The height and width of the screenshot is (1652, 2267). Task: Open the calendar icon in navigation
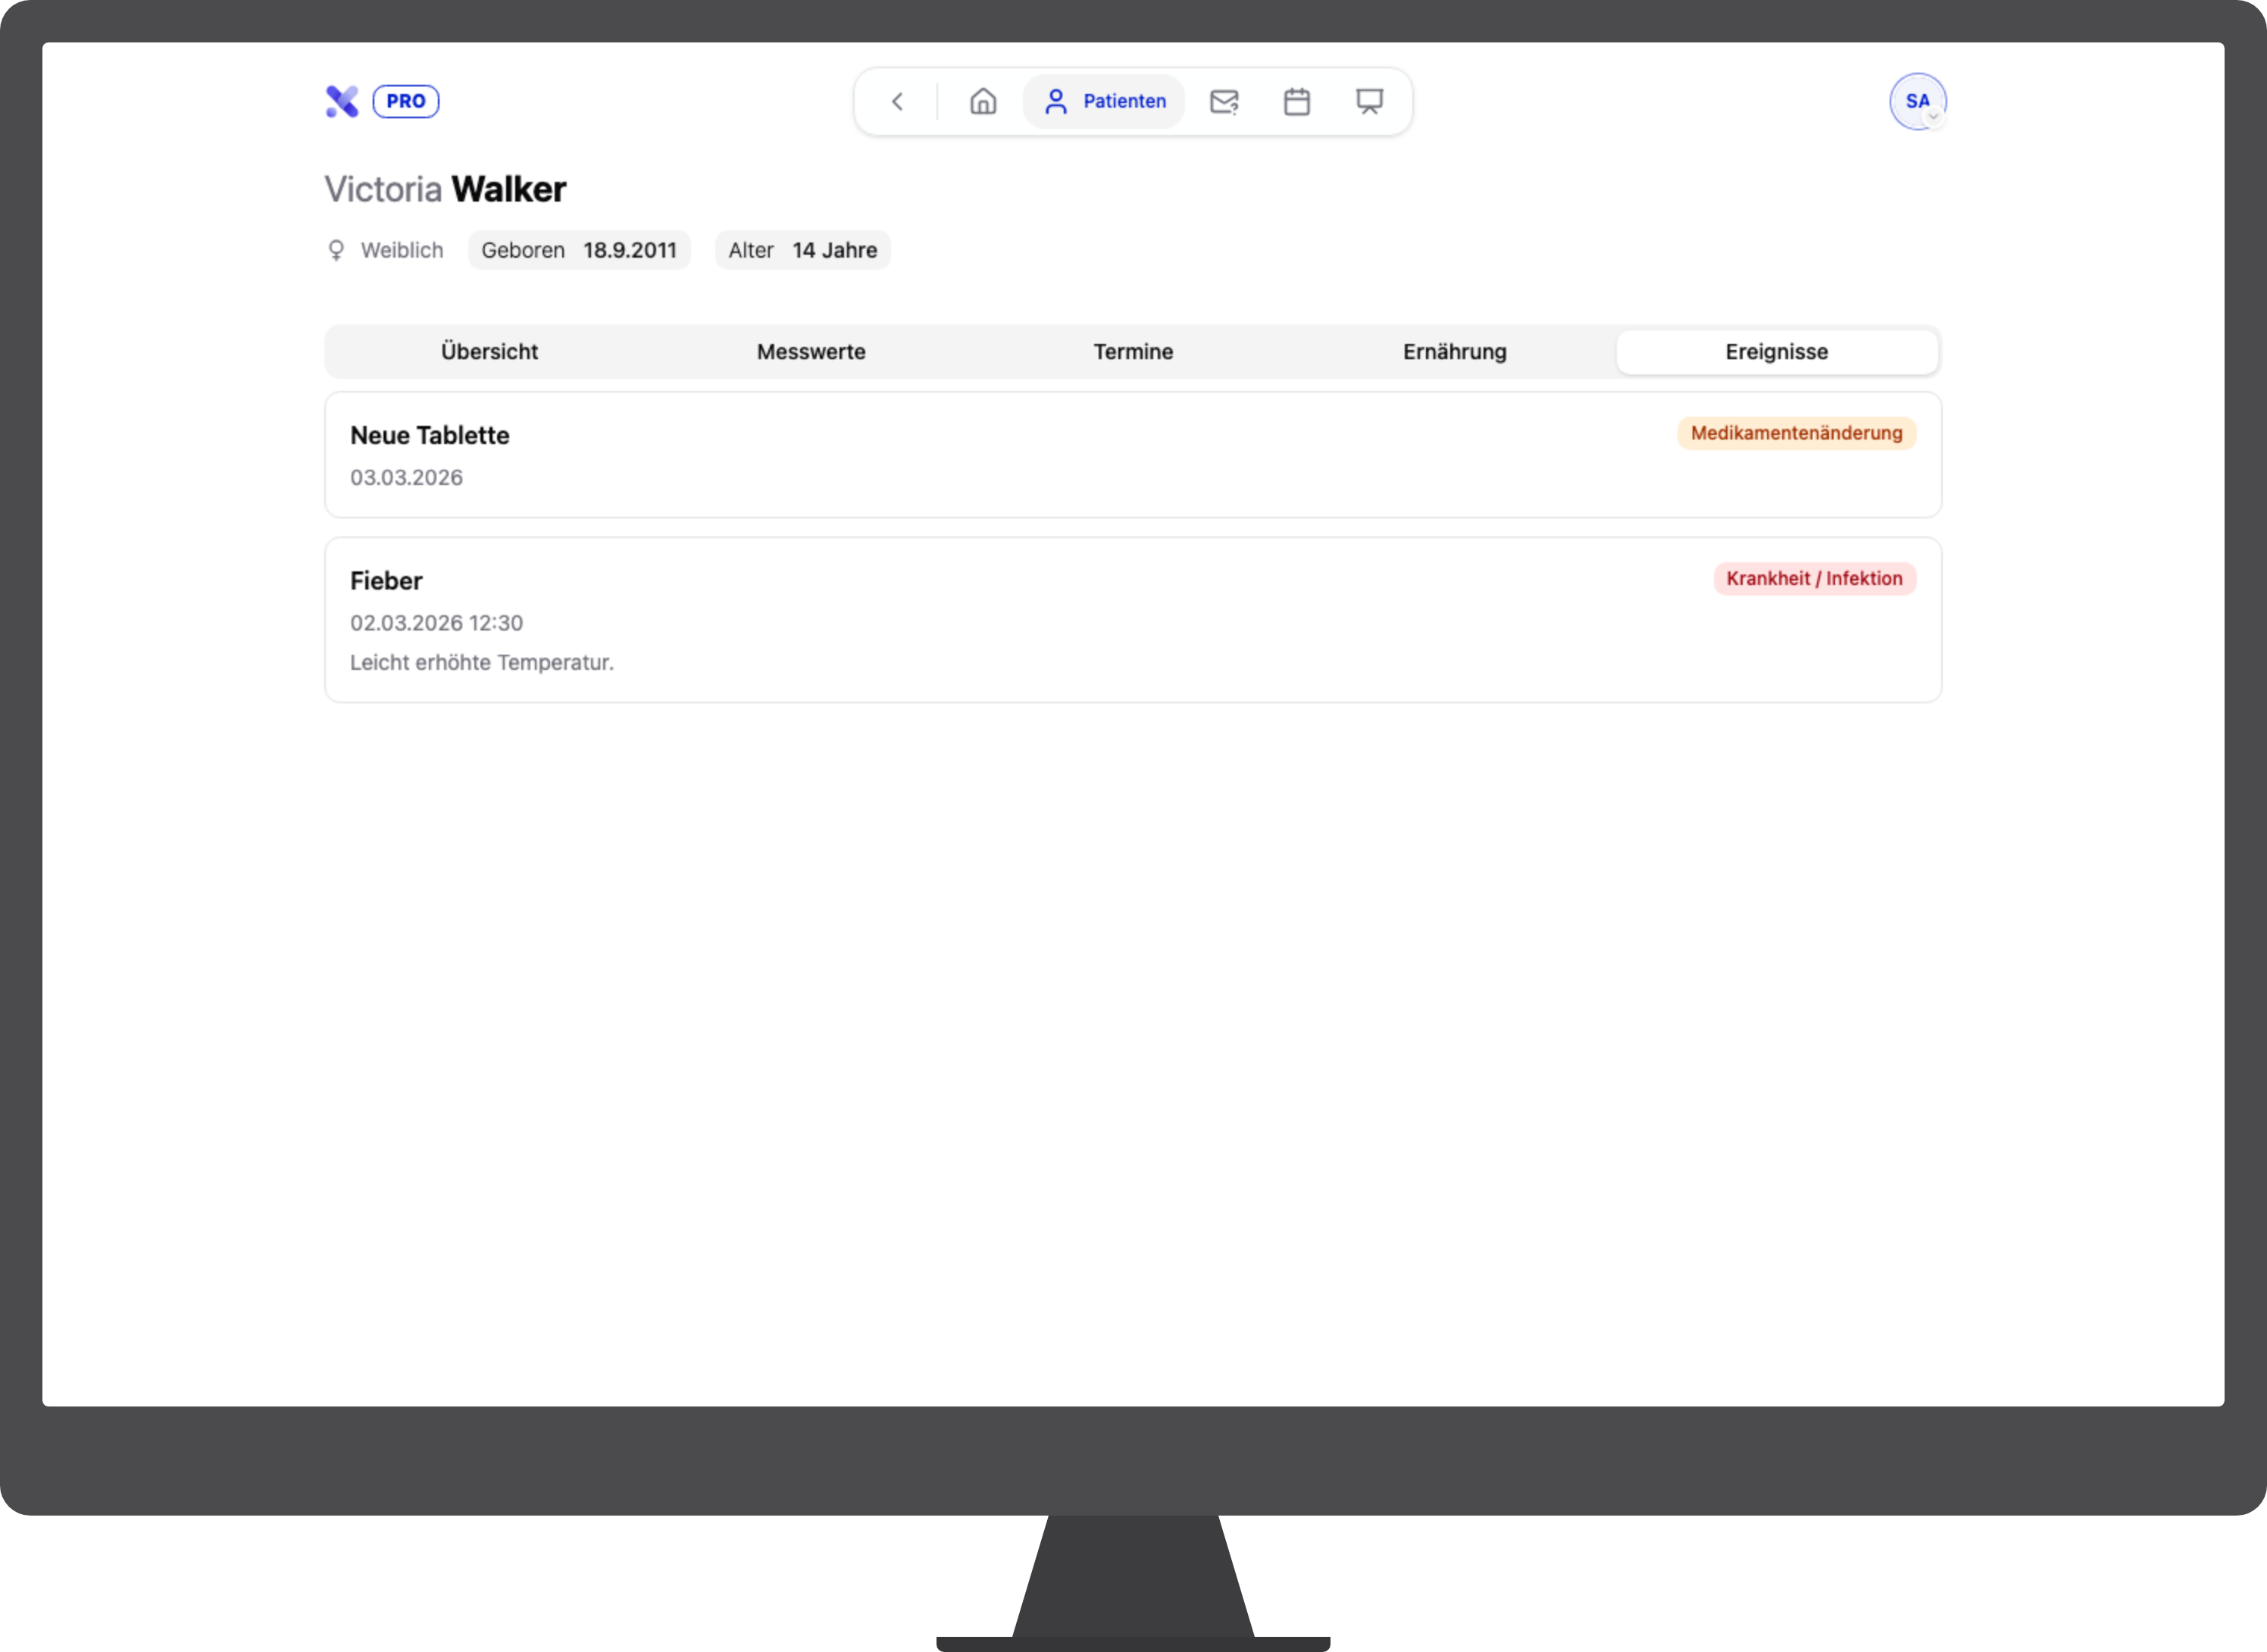(1296, 101)
